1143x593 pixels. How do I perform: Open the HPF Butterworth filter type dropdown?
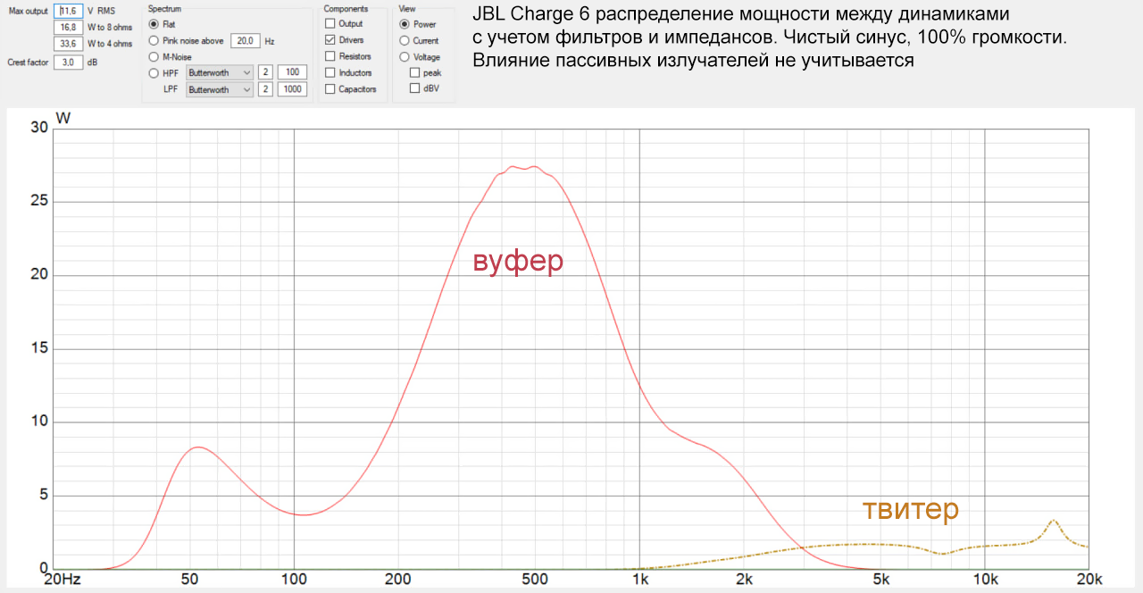pos(220,73)
